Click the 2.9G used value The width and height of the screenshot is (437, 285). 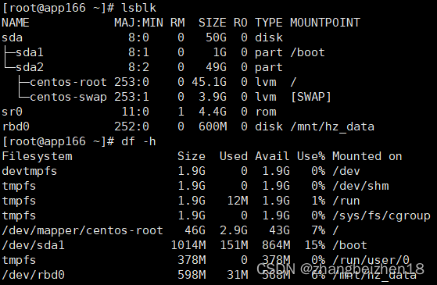point(234,230)
